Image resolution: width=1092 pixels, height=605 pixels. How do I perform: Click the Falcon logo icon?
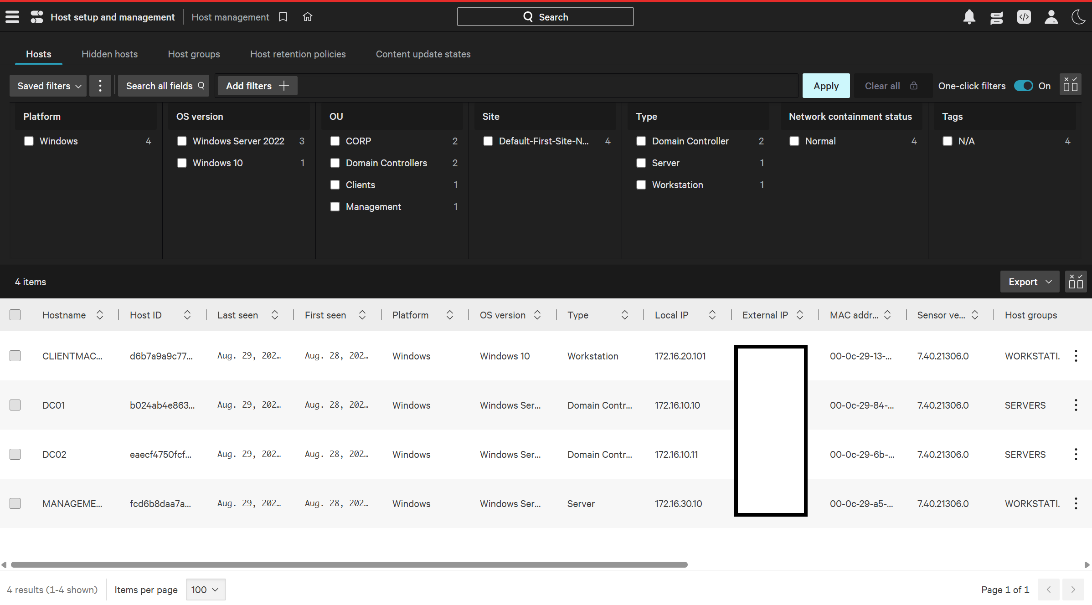(37, 17)
